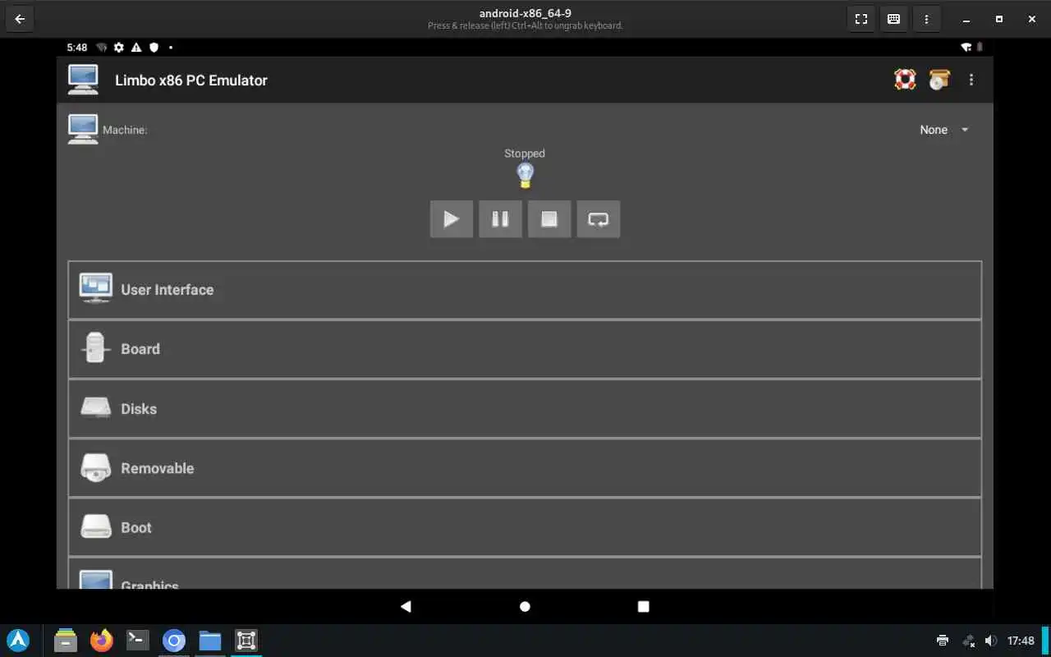Launch Chromium from the taskbar
The width and height of the screenshot is (1051, 657).
[x=174, y=641]
